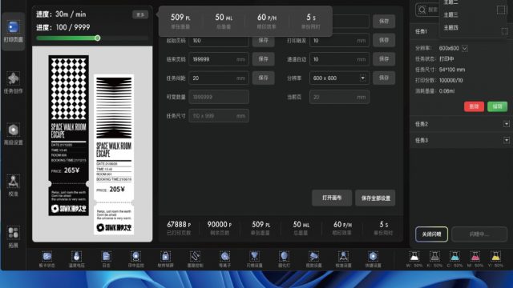Open the 校准 calibration compass icon
513x288 pixels.
[13, 186]
